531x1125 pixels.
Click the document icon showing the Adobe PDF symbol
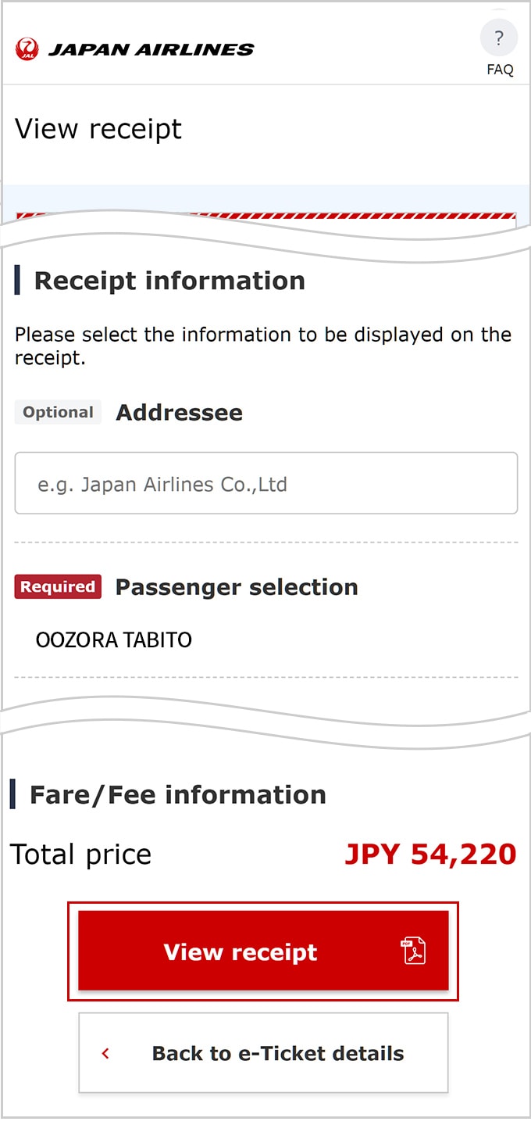tap(413, 952)
